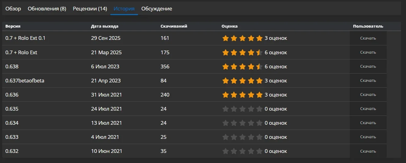Download version 0.7 + Rolo Ext 0.1
This screenshot has height=163, width=406.
click(x=368, y=38)
